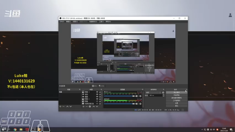Open the 工具(T) menu
The height and width of the screenshot is (132, 235).
pyautogui.click(x=101, y=22)
